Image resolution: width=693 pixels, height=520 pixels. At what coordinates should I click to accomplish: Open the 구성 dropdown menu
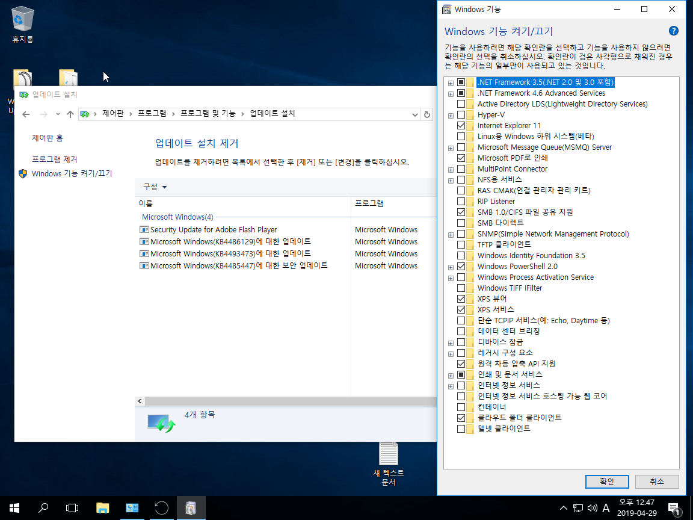click(x=155, y=187)
